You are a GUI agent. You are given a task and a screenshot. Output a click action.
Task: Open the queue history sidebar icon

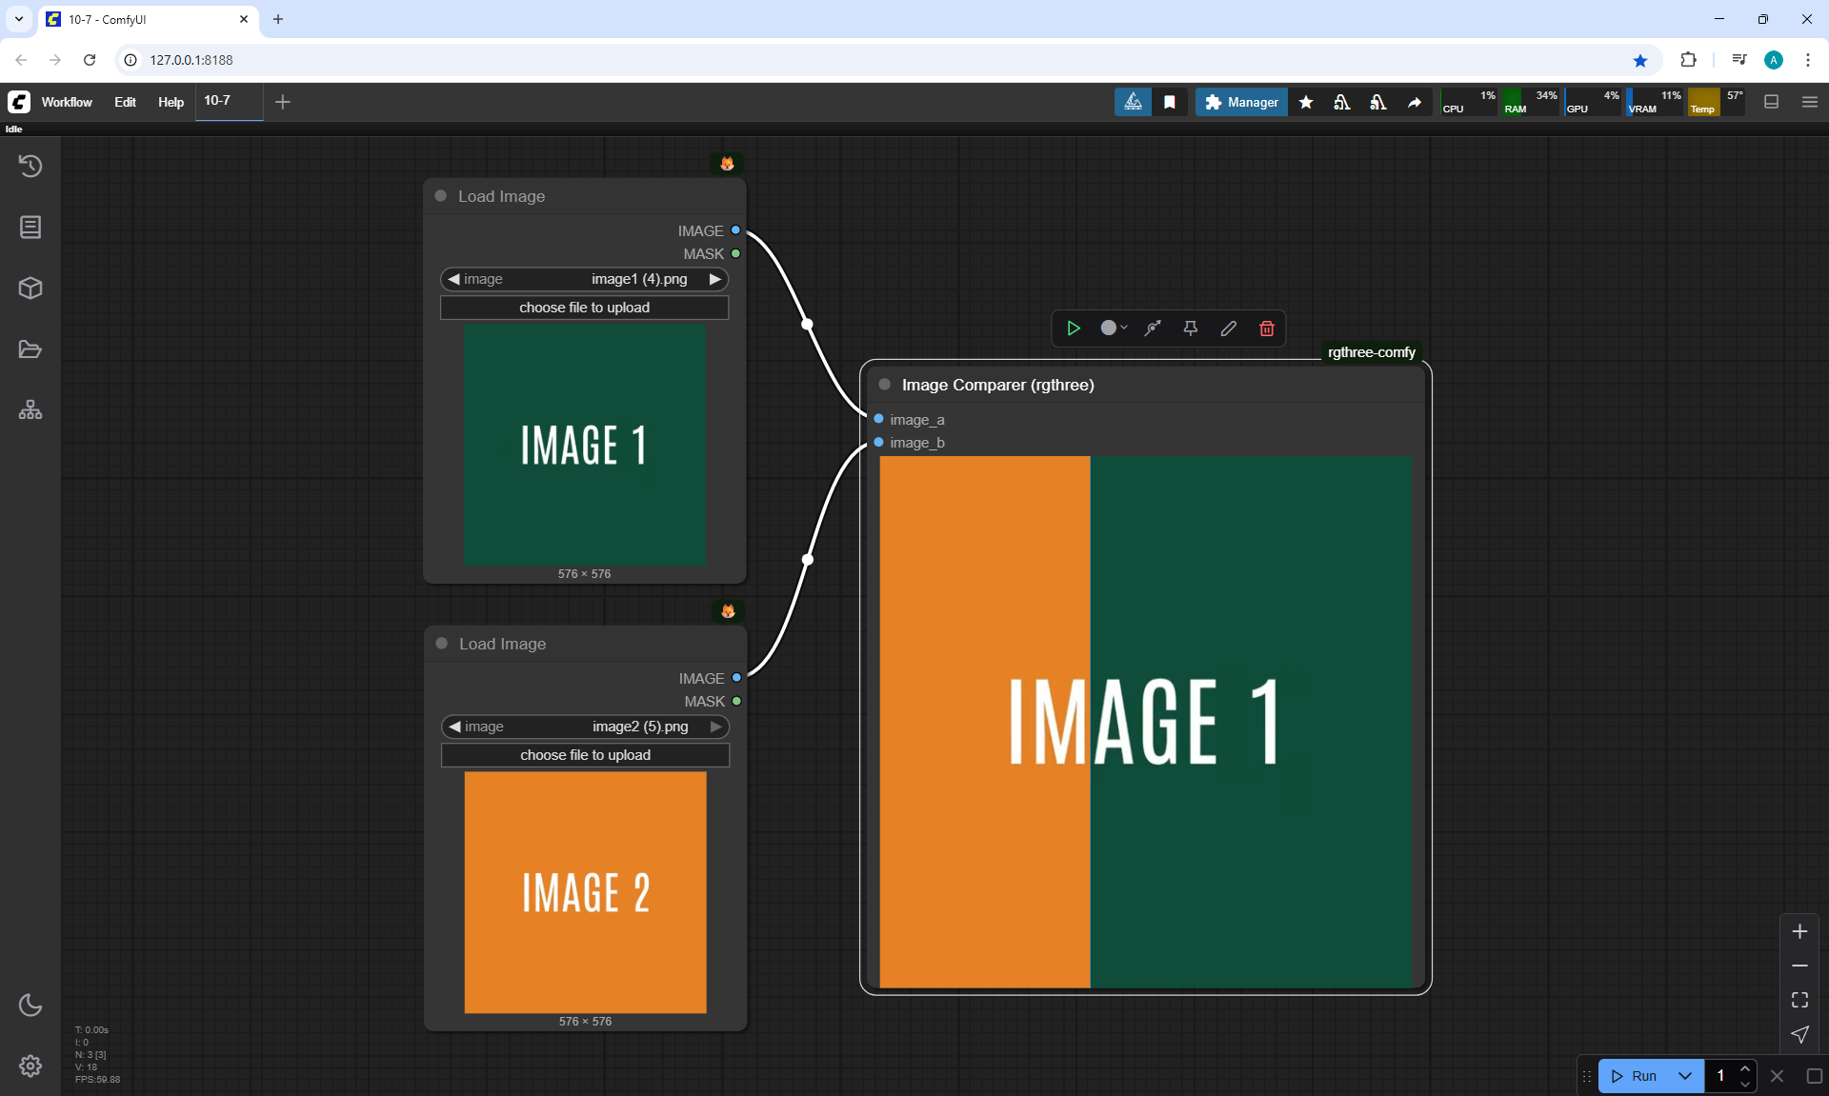coord(30,166)
